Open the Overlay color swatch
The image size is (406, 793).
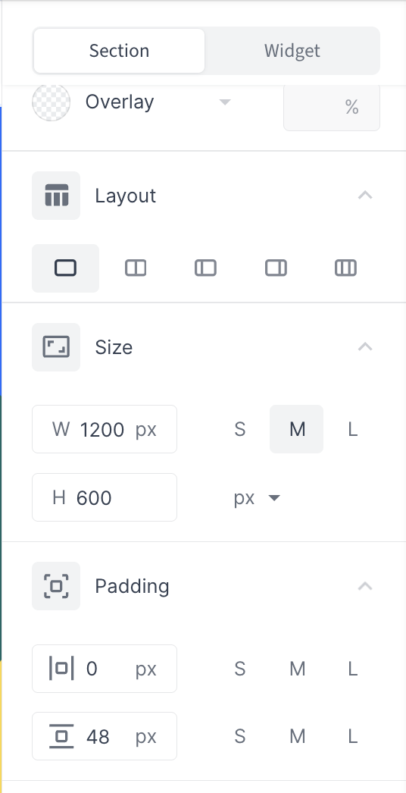[x=51, y=102]
